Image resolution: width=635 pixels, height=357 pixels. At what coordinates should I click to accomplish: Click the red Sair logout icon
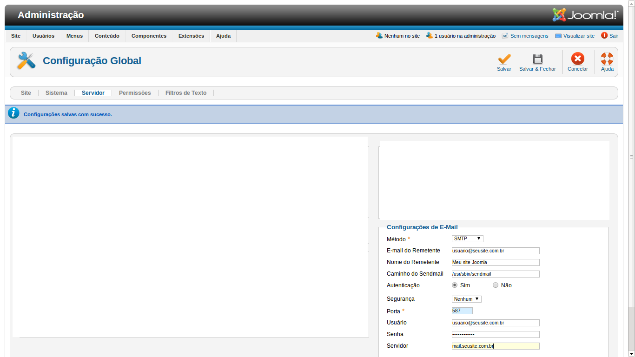(x=604, y=35)
